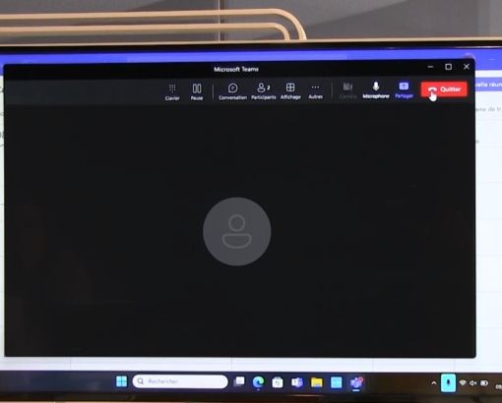This screenshot has width=502, height=403.
Task: Open the Windows Start menu
Action: (x=121, y=381)
